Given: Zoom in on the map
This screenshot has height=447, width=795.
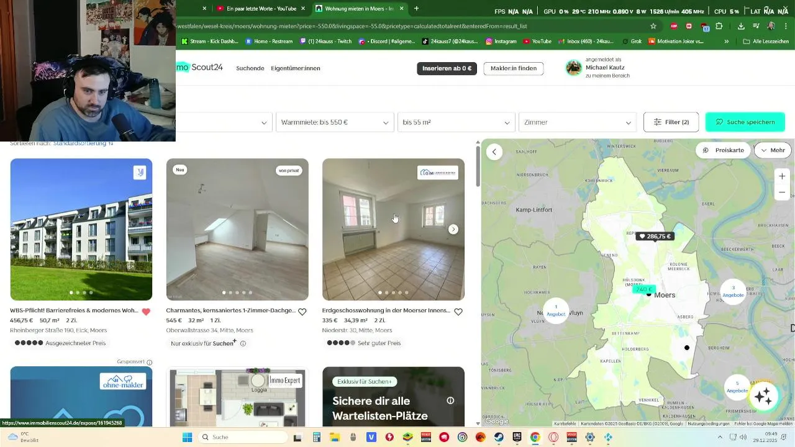Looking at the screenshot, I should click(782, 176).
